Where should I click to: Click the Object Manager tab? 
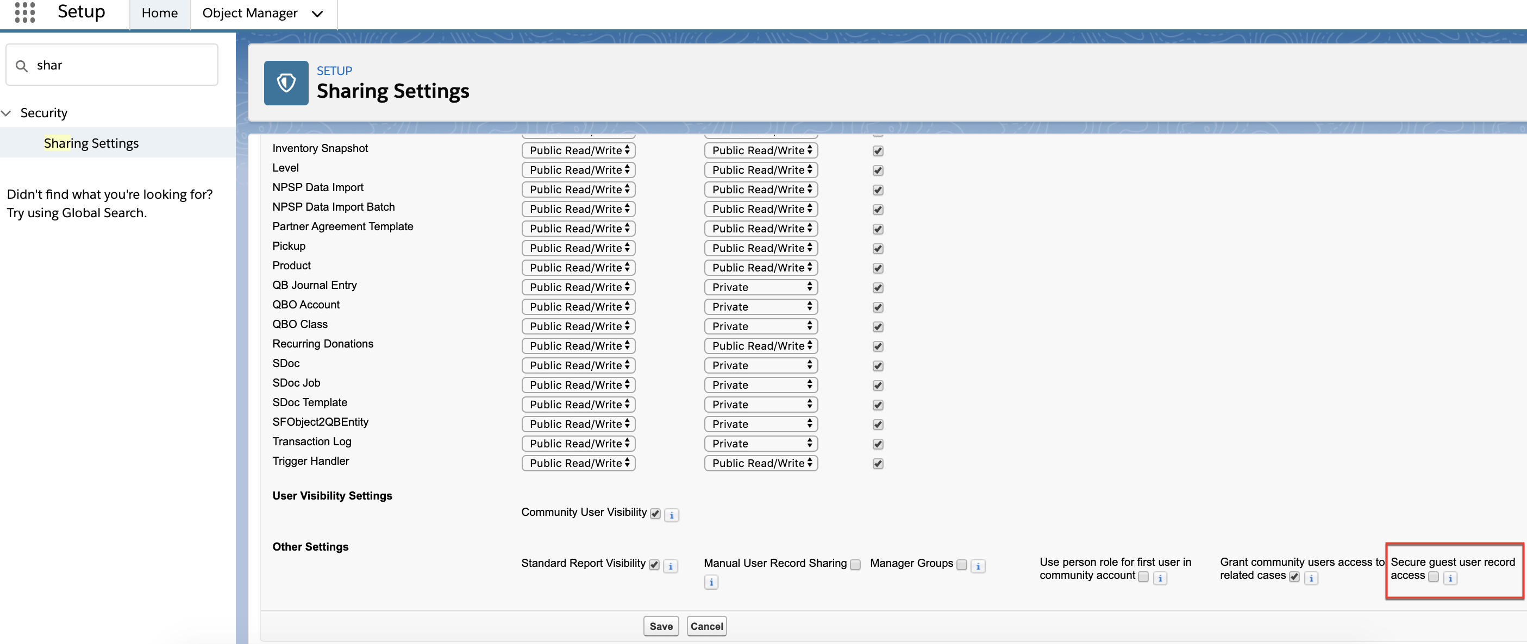click(251, 12)
